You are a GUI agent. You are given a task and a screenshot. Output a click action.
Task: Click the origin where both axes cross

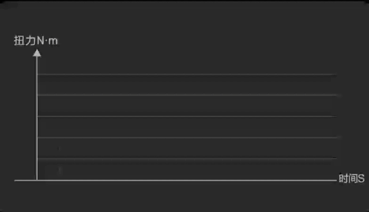click(37, 180)
